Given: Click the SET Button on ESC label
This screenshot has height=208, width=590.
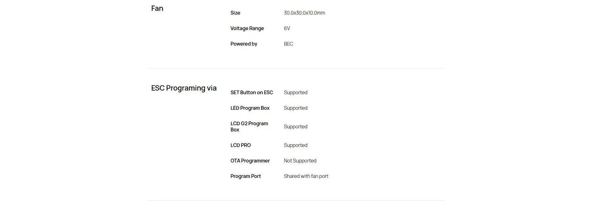Looking at the screenshot, I should point(252,93).
